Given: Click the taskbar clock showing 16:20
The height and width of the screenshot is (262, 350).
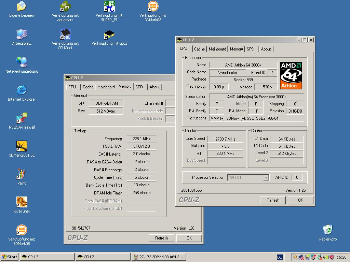Looking at the screenshot, I should tap(341, 257).
